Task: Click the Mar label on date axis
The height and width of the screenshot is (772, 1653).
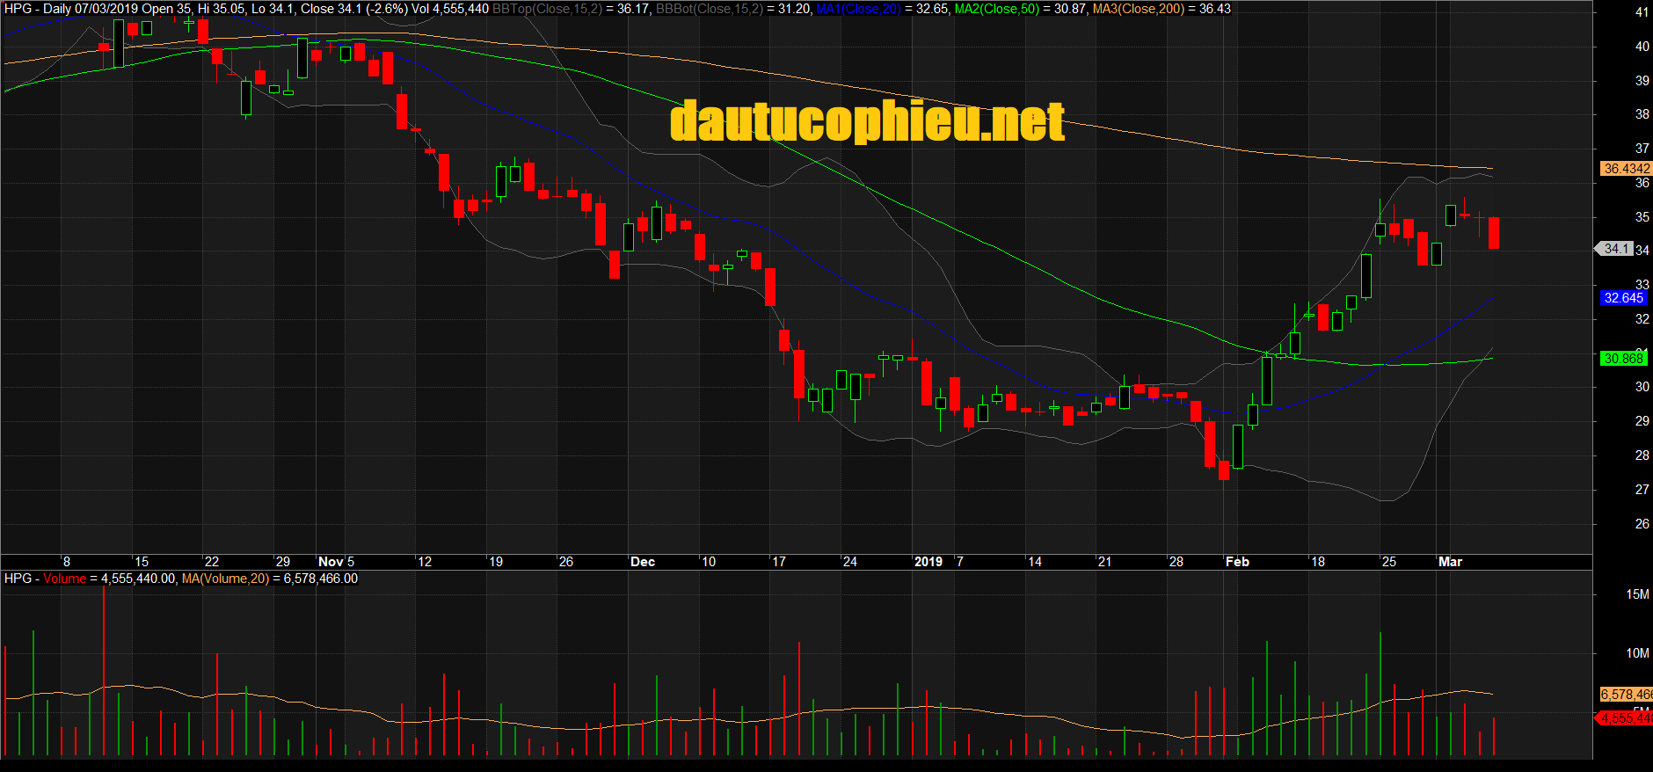Action: click(x=1450, y=562)
